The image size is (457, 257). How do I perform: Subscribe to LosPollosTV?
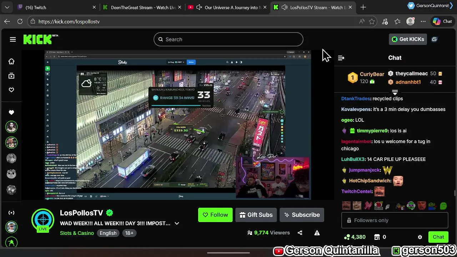[x=302, y=215]
